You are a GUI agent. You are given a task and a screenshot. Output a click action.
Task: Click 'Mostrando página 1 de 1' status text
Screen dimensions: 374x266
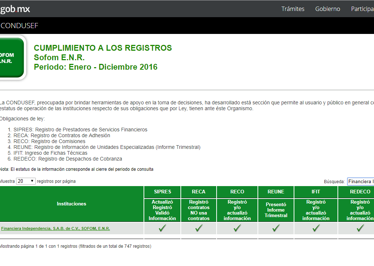(x=76, y=246)
